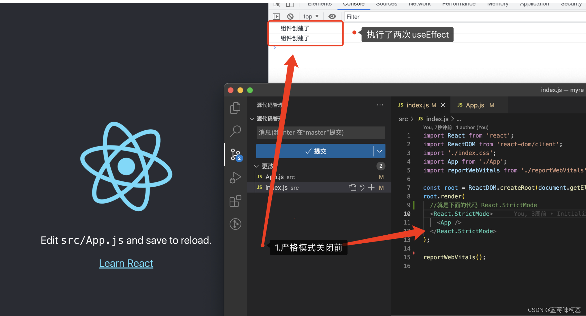Click the M status of App.js row
Viewport: 586px width, 316px height.
[382, 177]
